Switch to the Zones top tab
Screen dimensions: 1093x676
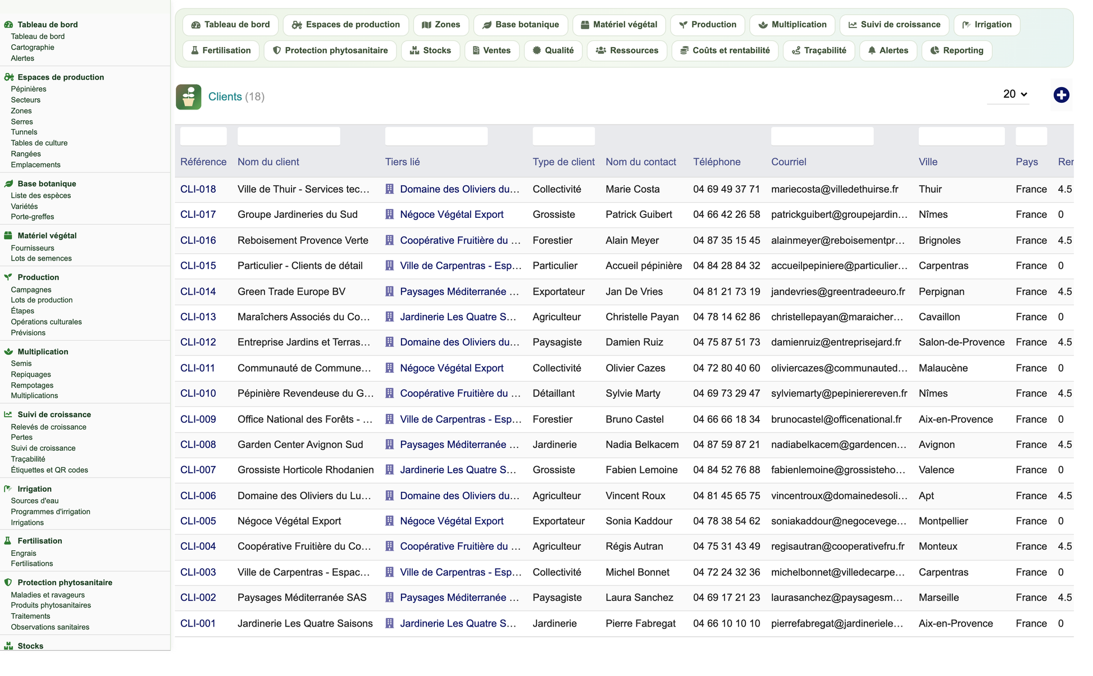click(x=441, y=25)
